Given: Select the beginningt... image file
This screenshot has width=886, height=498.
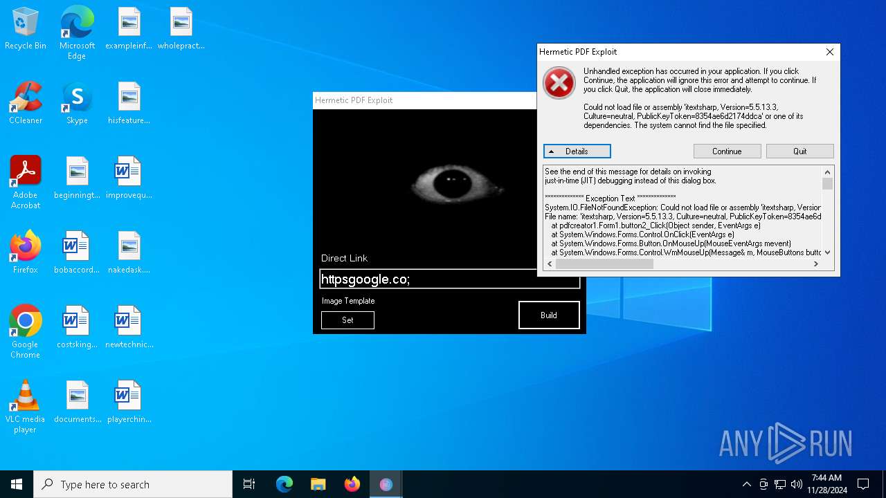Looking at the screenshot, I should 77,178.
